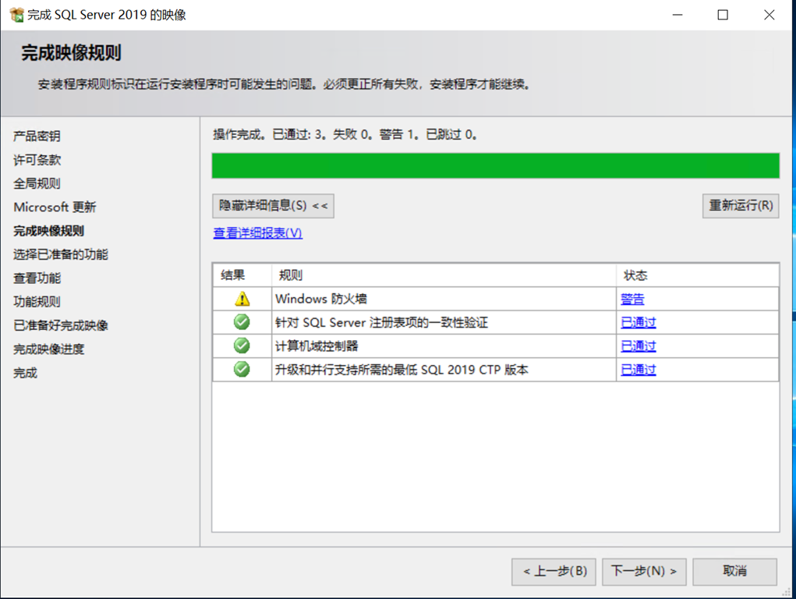Select 产品密钥 step in sidebar
The width and height of the screenshot is (796, 599).
[37, 136]
